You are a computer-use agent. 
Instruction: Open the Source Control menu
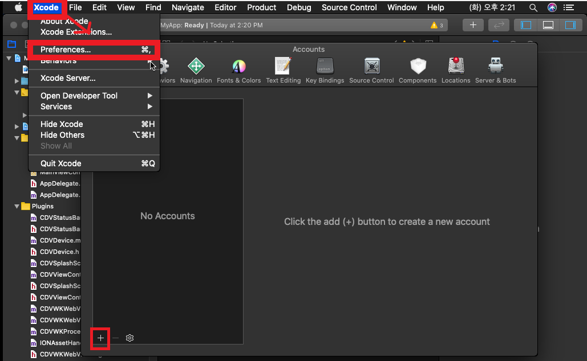click(349, 7)
